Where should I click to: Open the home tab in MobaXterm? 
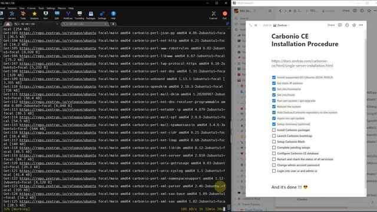[x=8, y=24]
